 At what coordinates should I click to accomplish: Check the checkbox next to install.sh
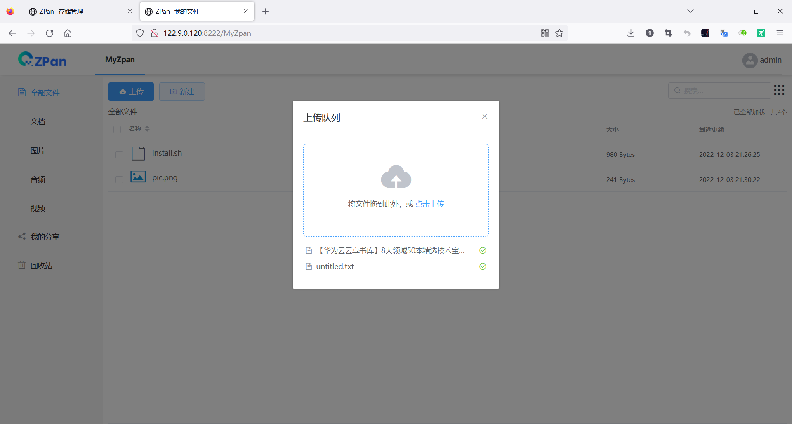(119, 155)
